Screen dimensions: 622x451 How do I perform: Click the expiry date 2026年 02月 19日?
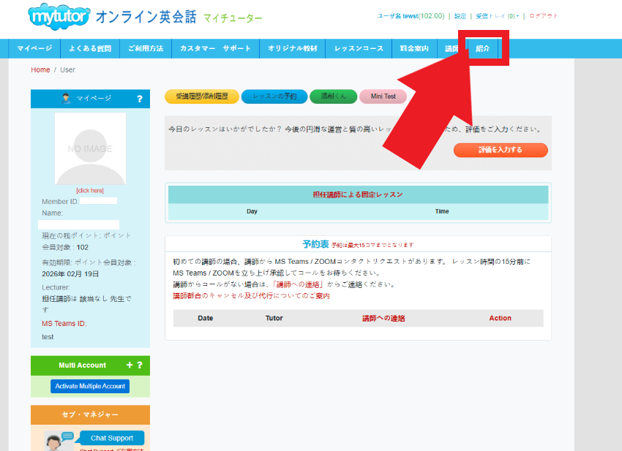tap(70, 274)
